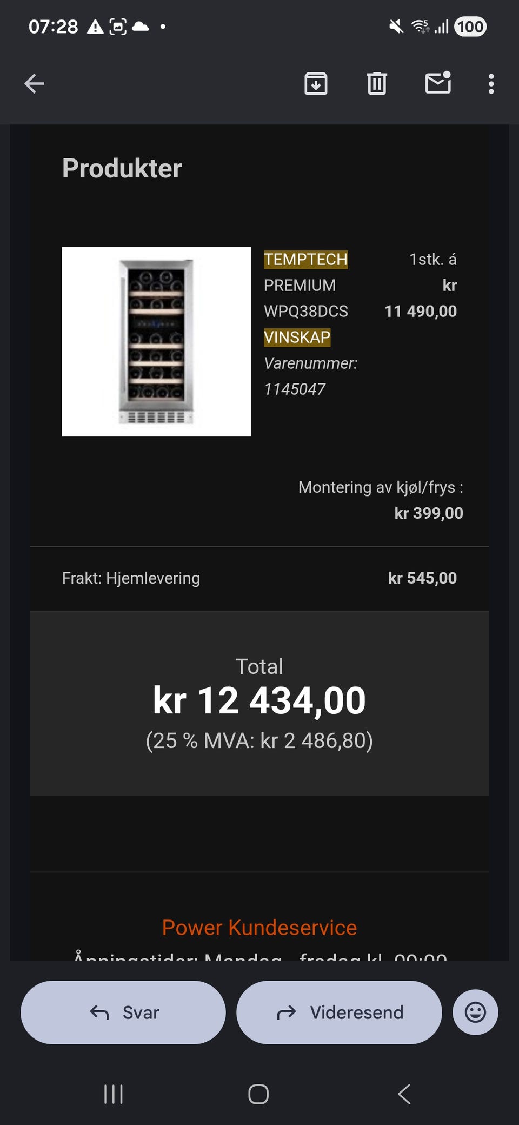Tap the total amount kr 12 434,00
This screenshot has height=1125, width=519.
[259, 700]
